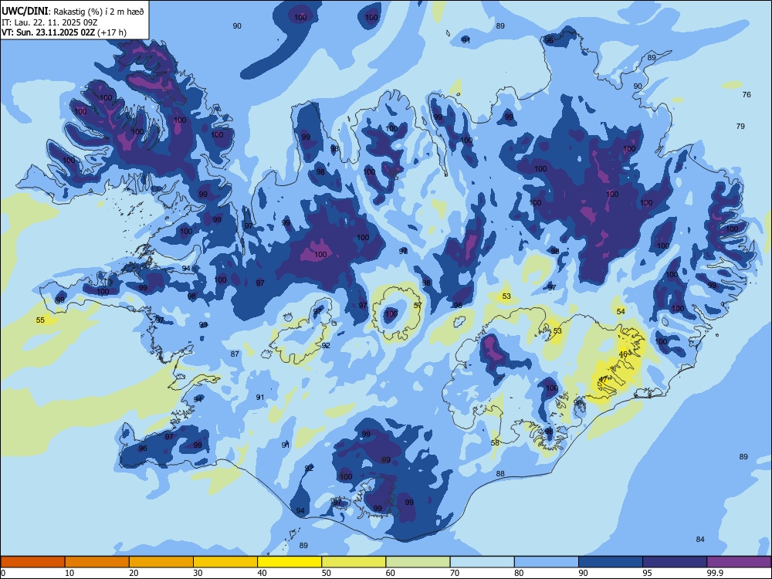Click the '46' value in the yellow area
The height and width of the screenshot is (579, 772).
(623, 354)
